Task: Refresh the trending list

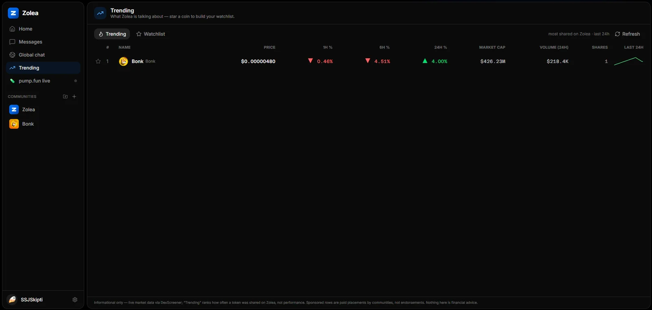Action: click(x=627, y=34)
